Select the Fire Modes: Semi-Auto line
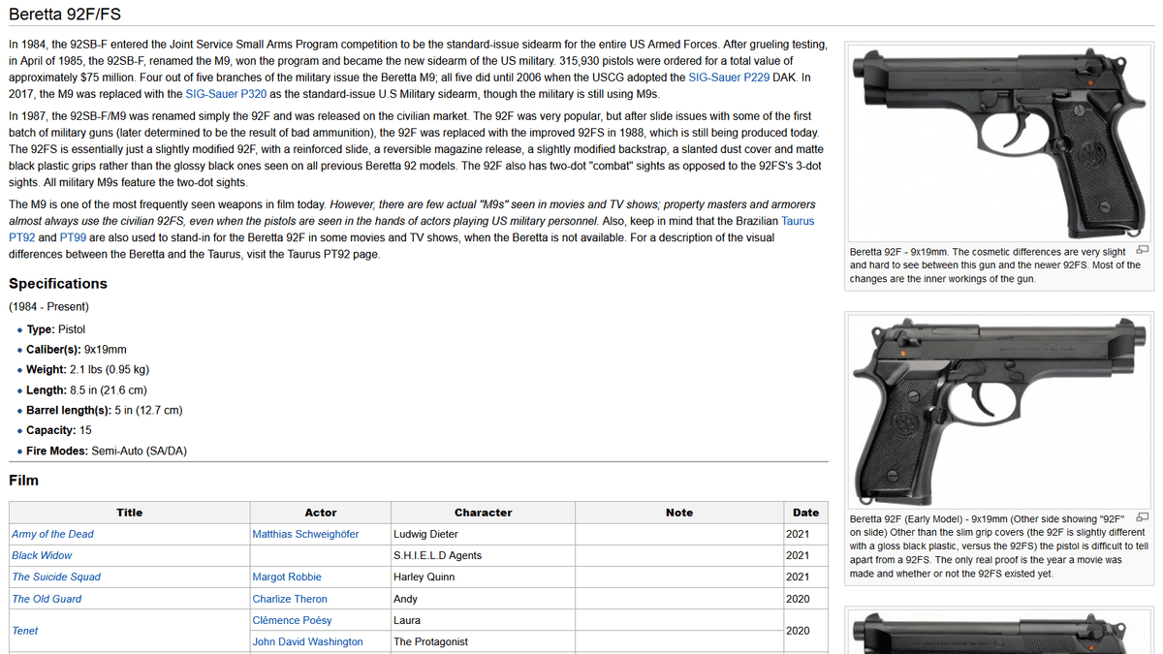This screenshot has width=1163, height=654. click(x=108, y=451)
